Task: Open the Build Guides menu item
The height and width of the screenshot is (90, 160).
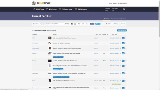Action: 51,9
